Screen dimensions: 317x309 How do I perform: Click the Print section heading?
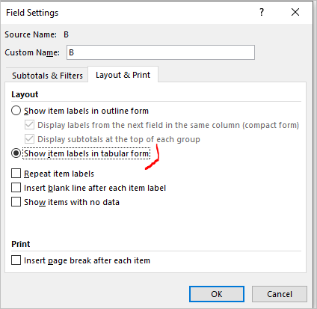tap(21, 244)
